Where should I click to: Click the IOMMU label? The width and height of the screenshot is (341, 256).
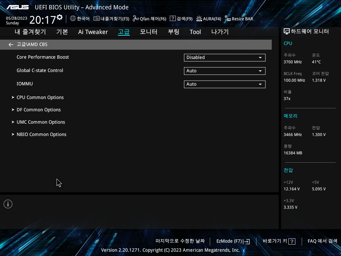point(25,84)
